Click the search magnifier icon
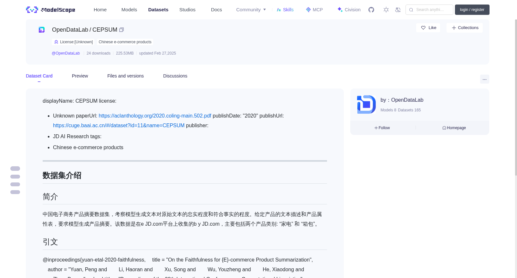Viewport: 517px width, 278px height. [x=411, y=10]
